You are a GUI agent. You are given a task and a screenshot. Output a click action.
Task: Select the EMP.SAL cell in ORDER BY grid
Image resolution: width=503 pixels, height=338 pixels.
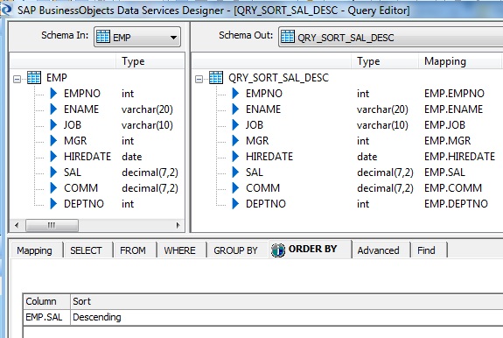(x=47, y=317)
